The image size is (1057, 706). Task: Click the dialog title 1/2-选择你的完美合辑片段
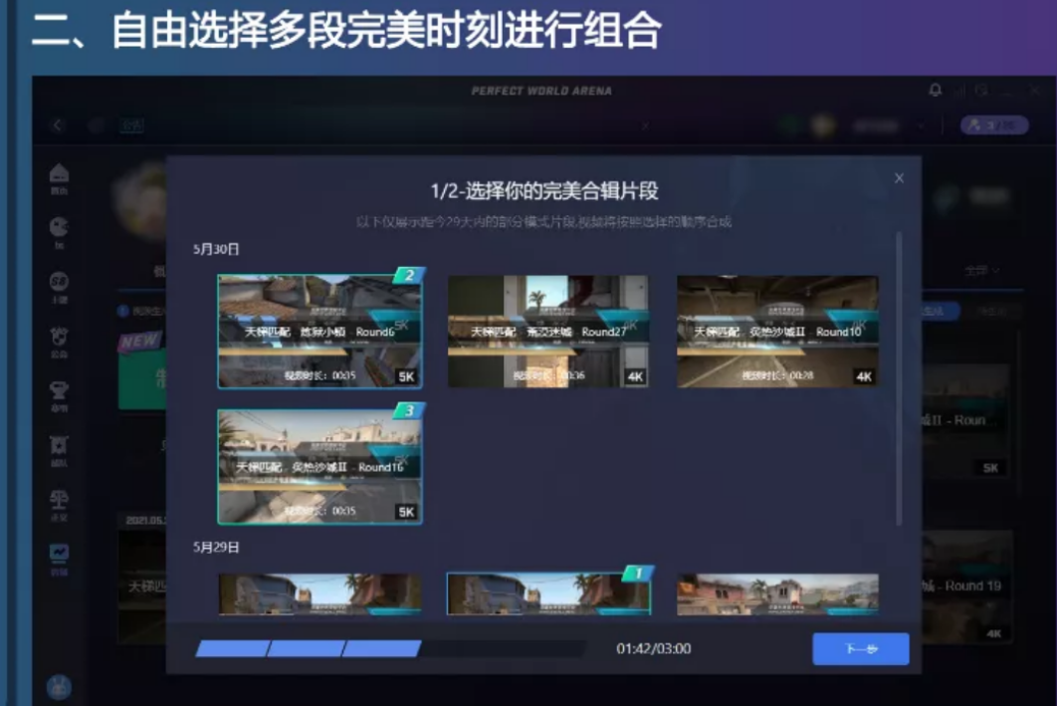click(x=544, y=191)
